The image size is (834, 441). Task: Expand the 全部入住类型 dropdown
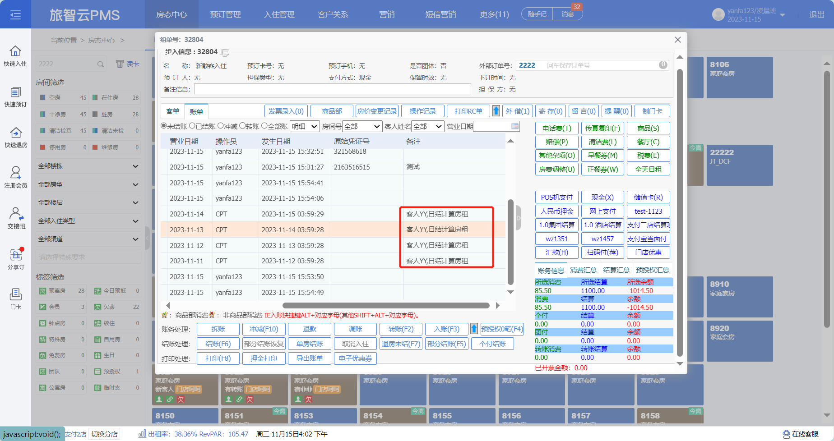(88, 221)
